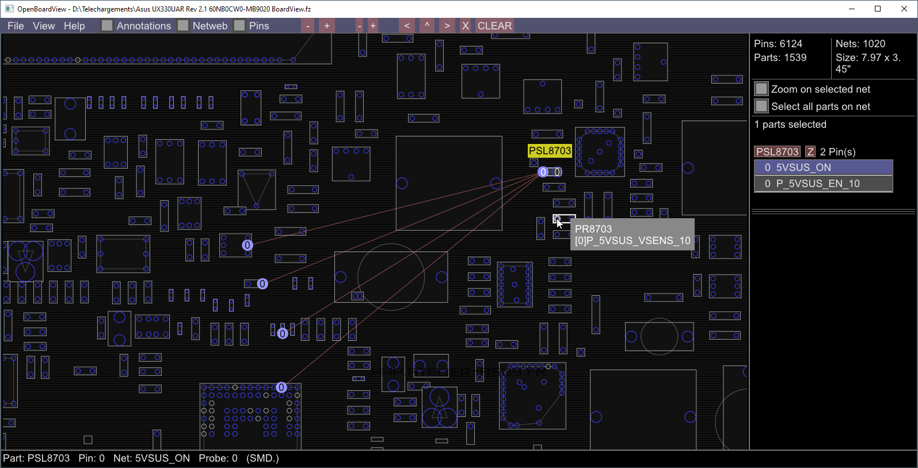Click the leftmost plus button in the toolbar
Image resolution: width=918 pixels, height=468 pixels.
327,26
